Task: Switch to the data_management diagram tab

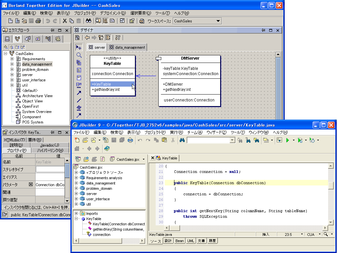Action: pyautogui.click(x=127, y=47)
